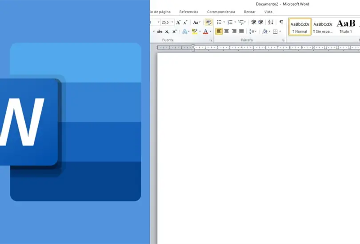360x244 pixels.
Task: Increase font size with Grow Font icon
Action: [x=178, y=22]
